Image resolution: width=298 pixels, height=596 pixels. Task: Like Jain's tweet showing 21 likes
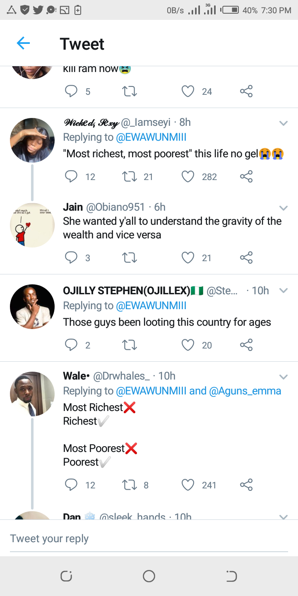[x=188, y=258]
